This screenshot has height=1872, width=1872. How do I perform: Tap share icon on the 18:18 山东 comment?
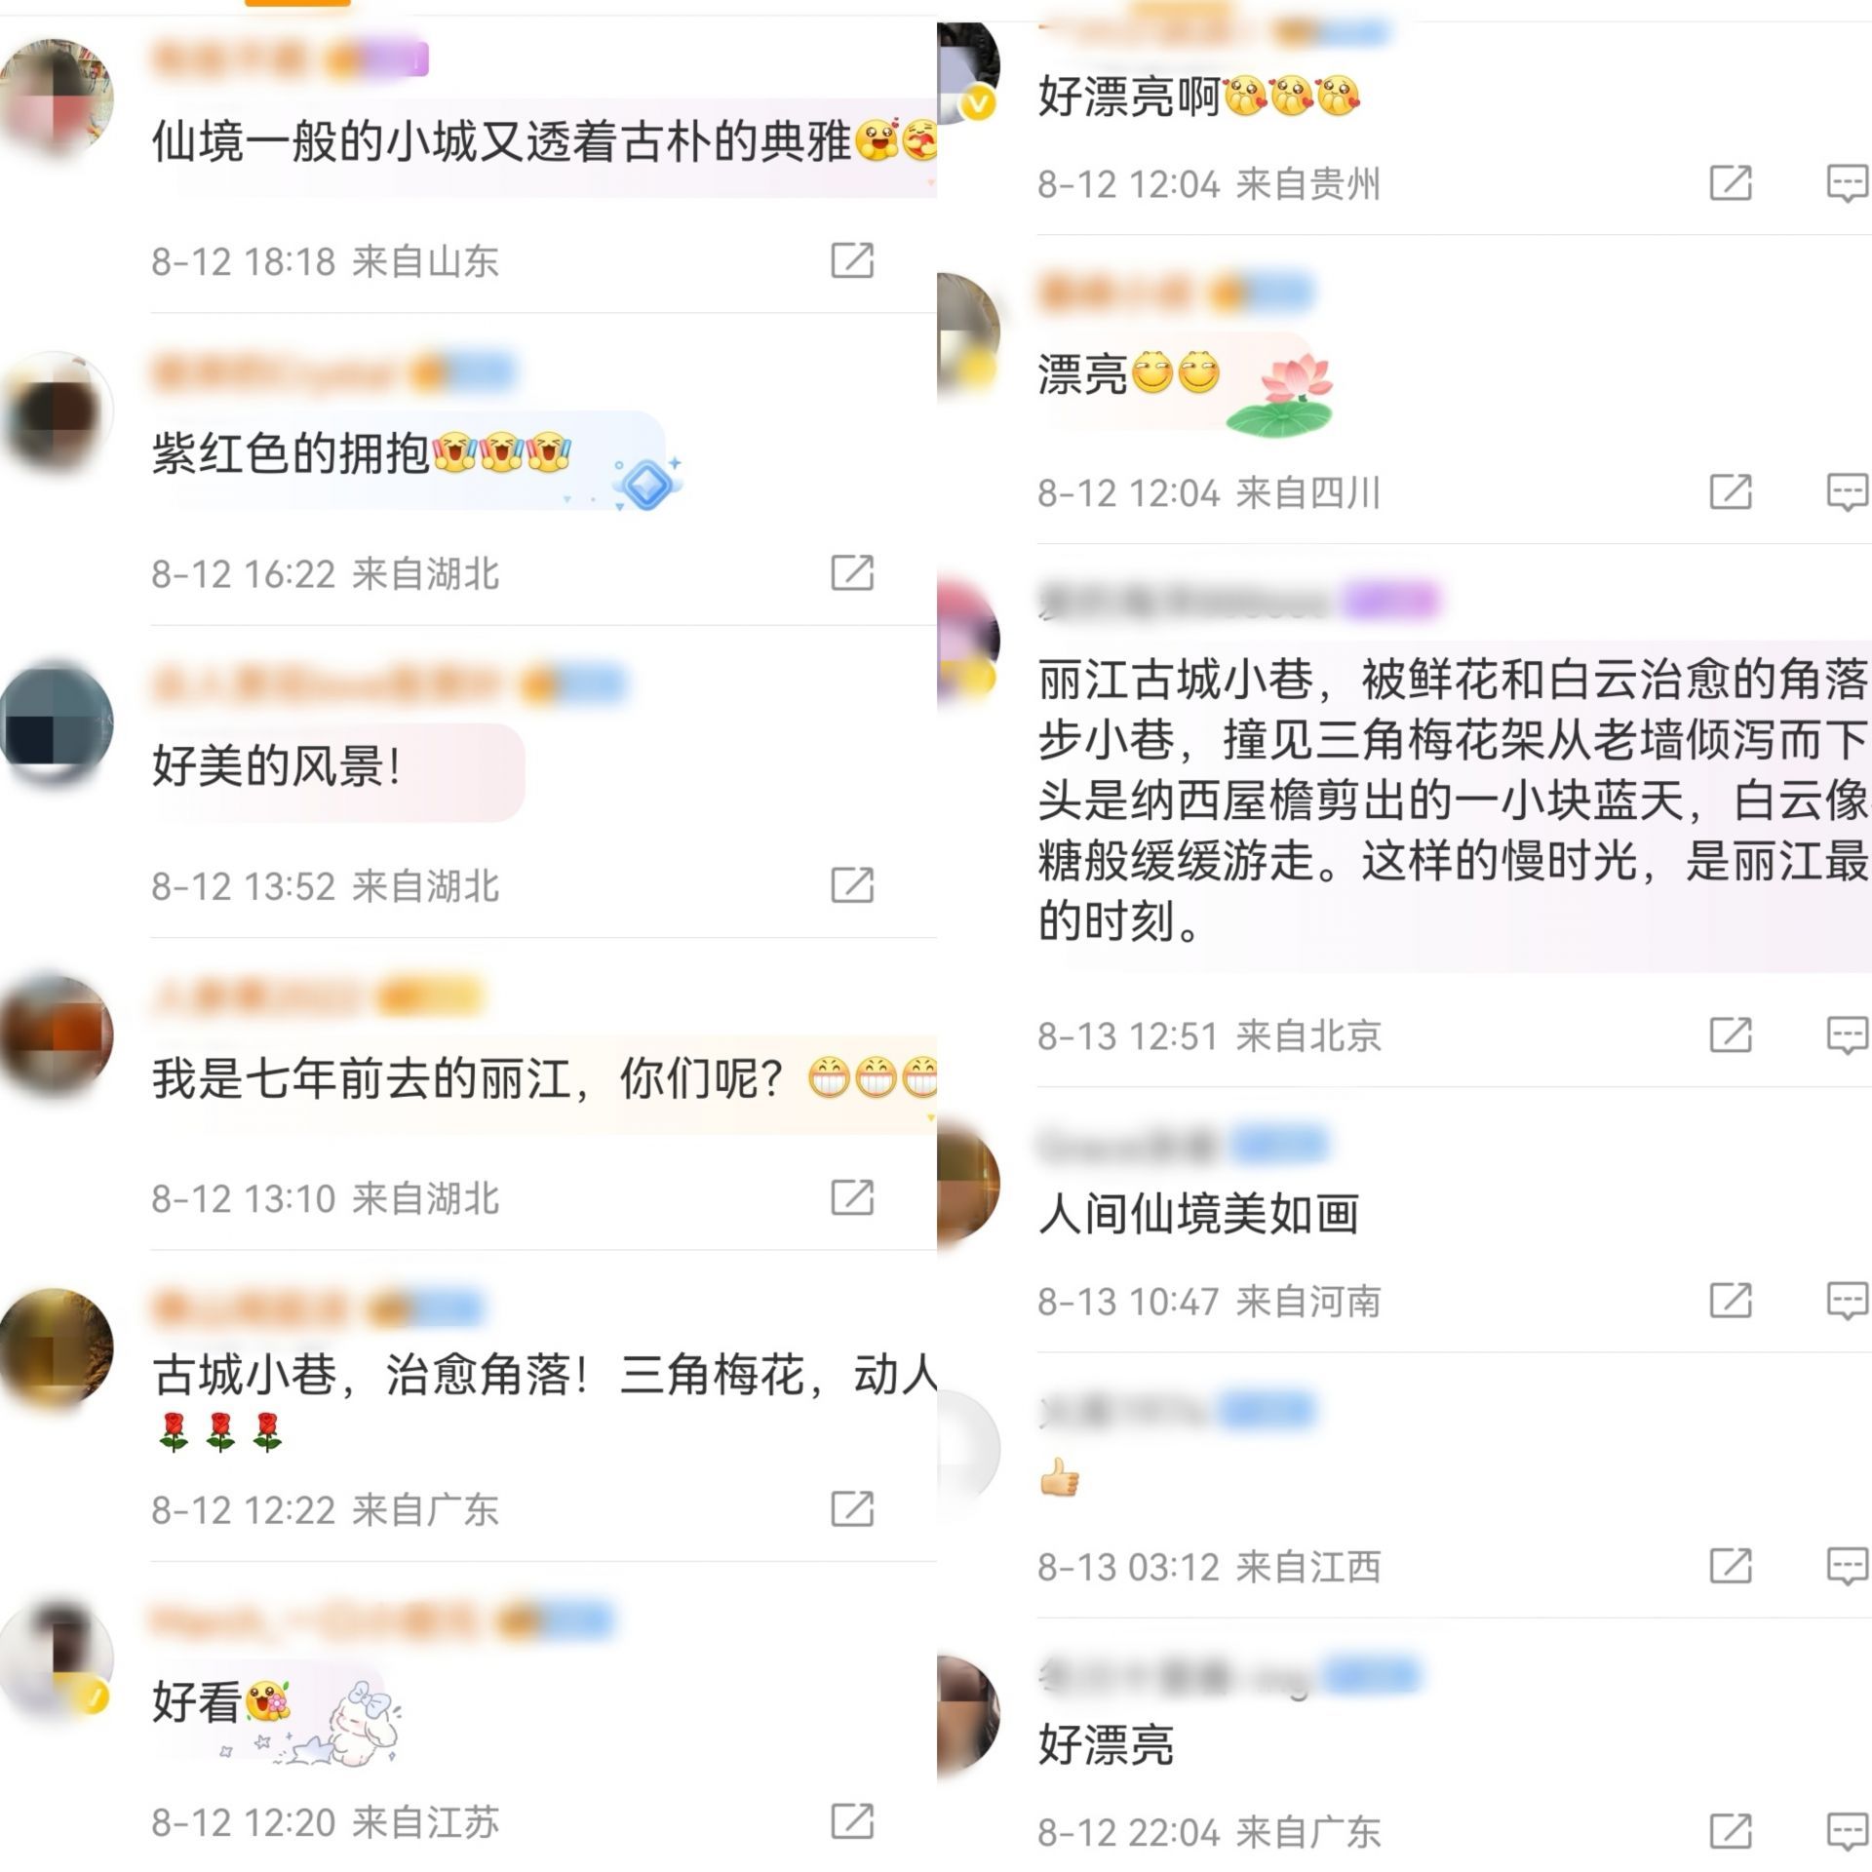point(851,260)
